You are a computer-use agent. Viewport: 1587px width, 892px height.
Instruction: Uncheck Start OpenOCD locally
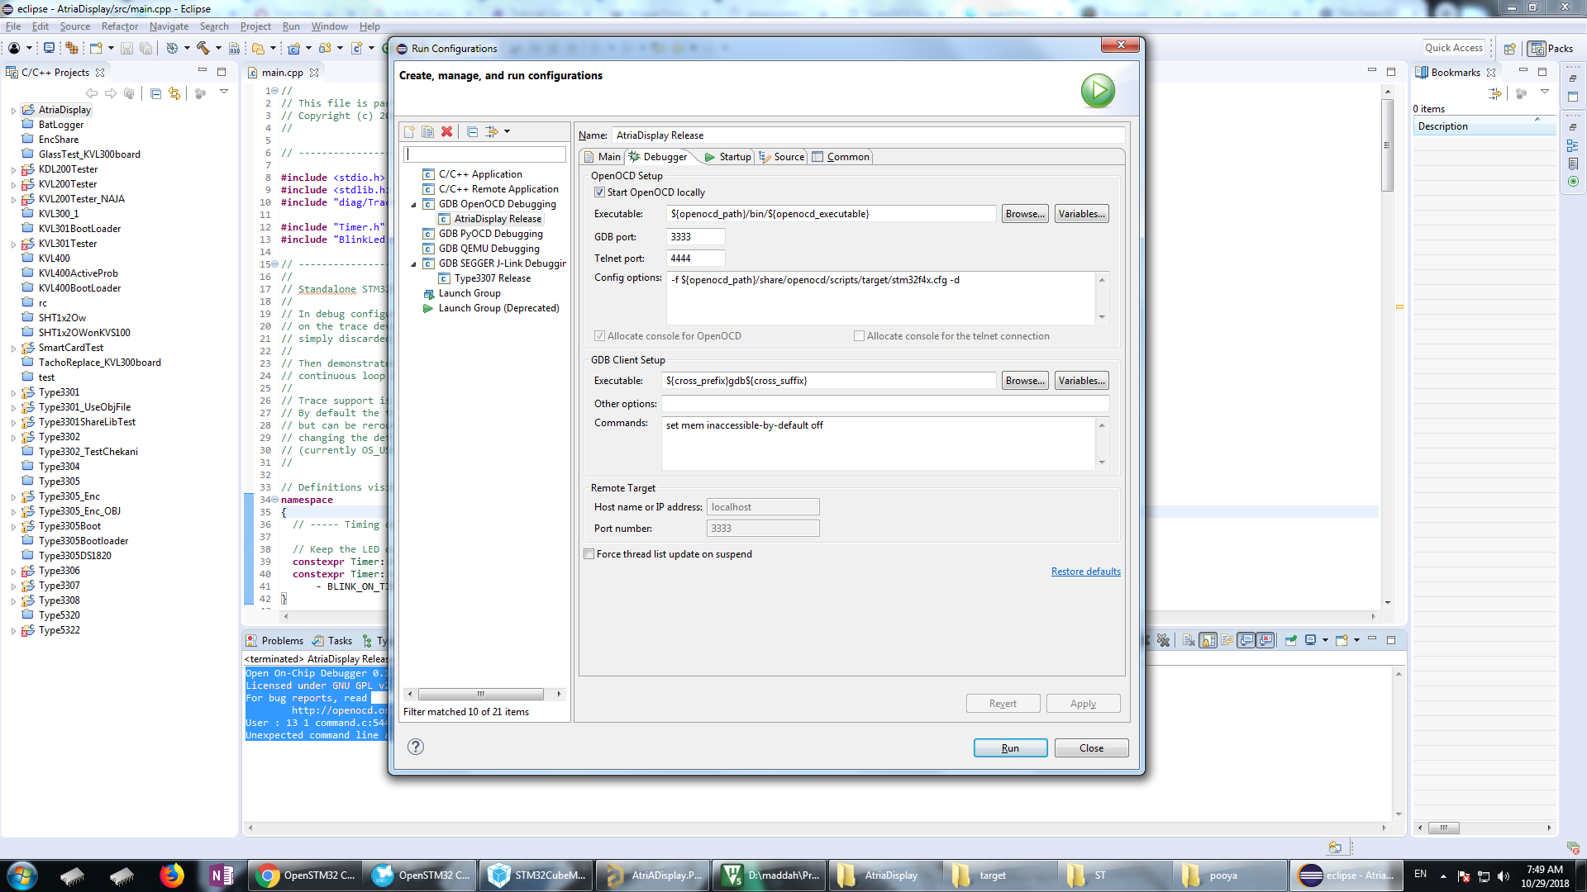point(599,192)
